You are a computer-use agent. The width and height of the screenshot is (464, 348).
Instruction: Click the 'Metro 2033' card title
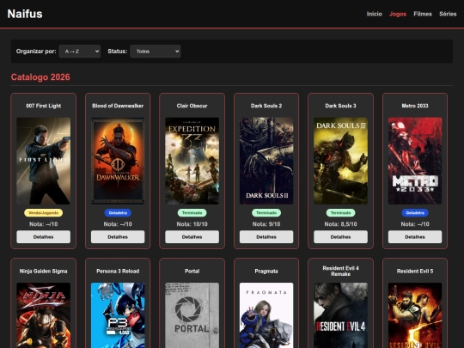coord(415,106)
